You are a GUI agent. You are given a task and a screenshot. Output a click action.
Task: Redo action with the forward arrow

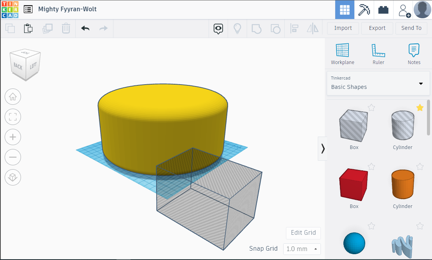click(x=103, y=28)
